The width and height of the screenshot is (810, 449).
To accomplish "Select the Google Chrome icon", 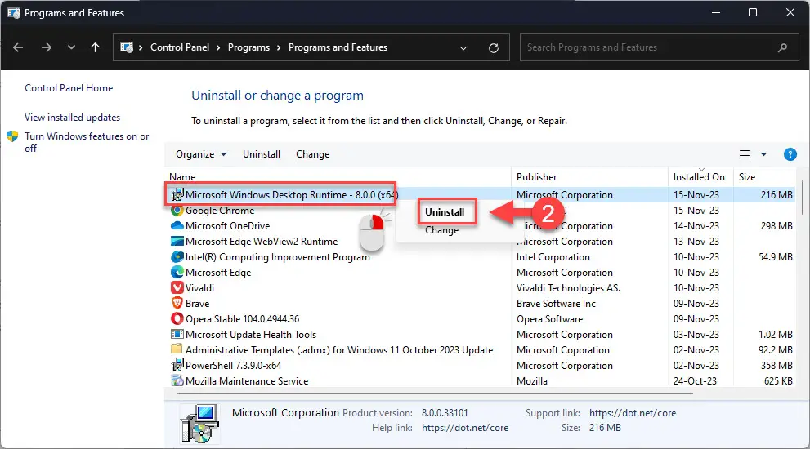I will coord(177,211).
